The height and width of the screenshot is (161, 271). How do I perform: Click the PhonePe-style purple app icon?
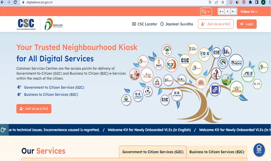pyautogui.click(x=215, y=90)
